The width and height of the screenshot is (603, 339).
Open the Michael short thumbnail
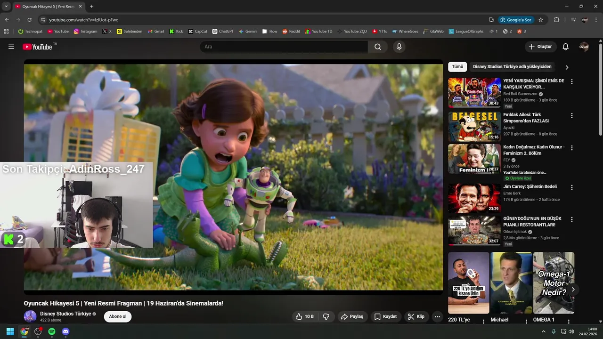pyautogui.click(x=511, y=283)
